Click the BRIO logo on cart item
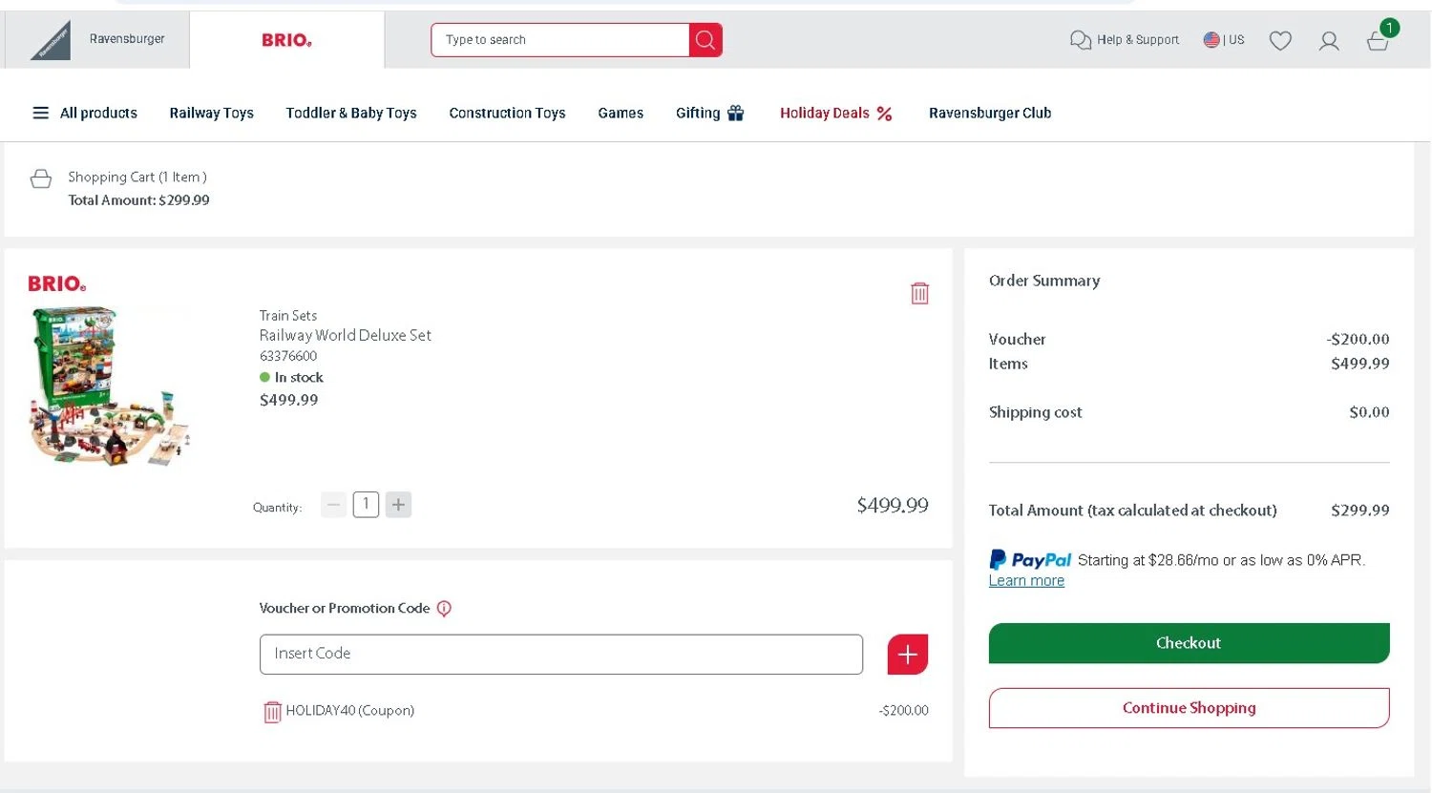 click(57, 283)
